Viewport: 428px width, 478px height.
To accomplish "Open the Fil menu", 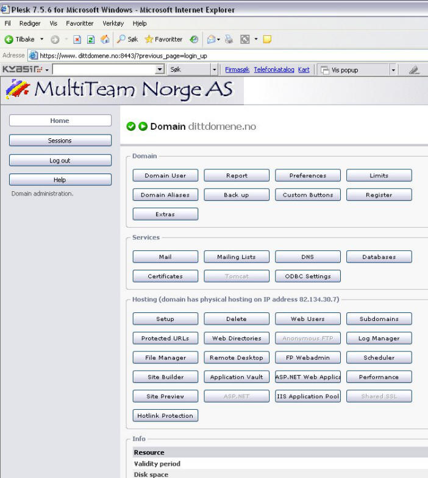I will tap(8, 24).
